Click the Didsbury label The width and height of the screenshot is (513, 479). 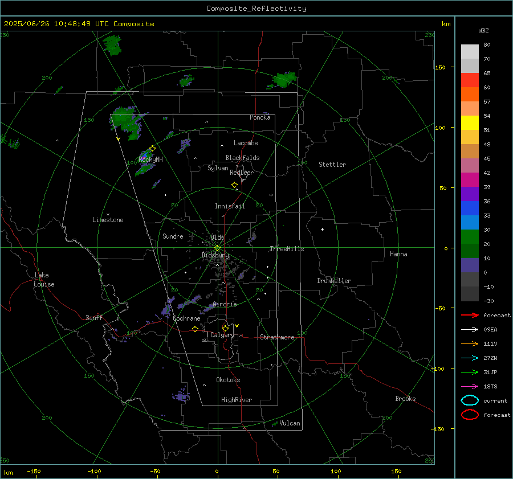215,255
